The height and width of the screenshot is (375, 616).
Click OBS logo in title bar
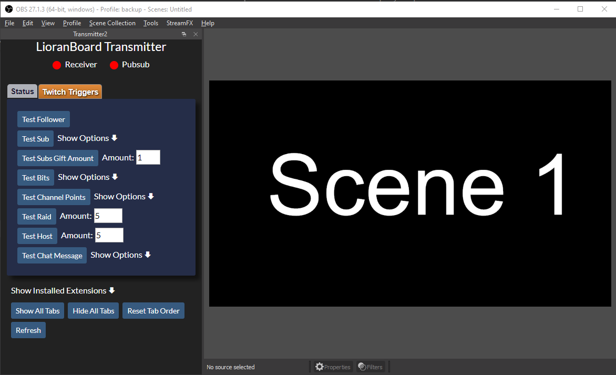click(8, 9)
